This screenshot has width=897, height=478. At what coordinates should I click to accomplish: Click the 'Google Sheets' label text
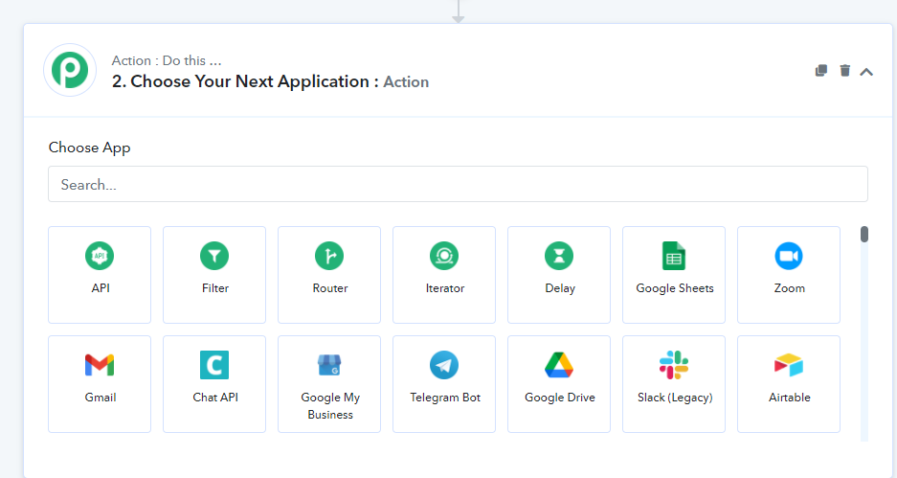coord(675,288)
